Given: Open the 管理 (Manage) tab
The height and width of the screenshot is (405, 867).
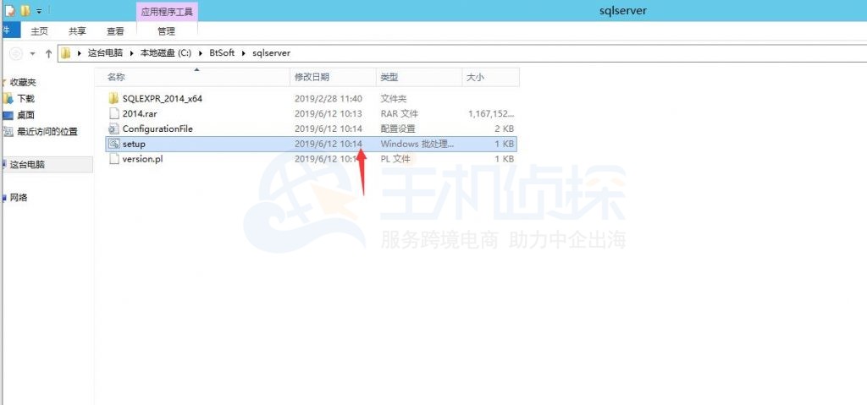Looking at the screenshot, I should pos(166,31).
